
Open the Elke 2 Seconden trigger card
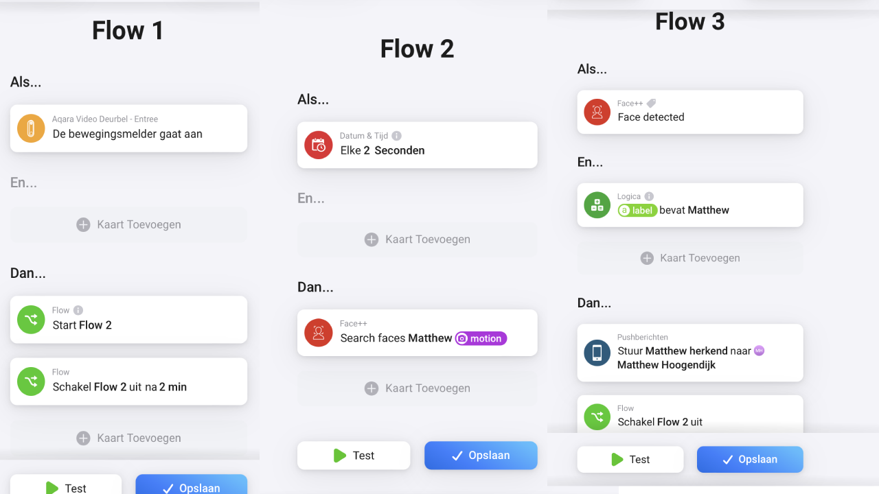click(418, 145)
